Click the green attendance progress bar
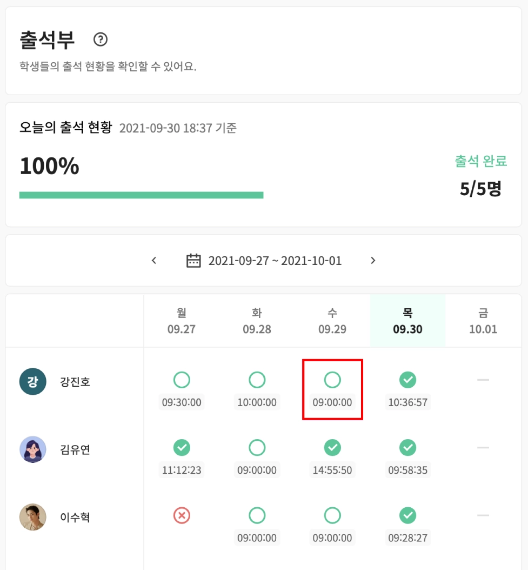This screenshot has height=570, width=528. [141, 195]
